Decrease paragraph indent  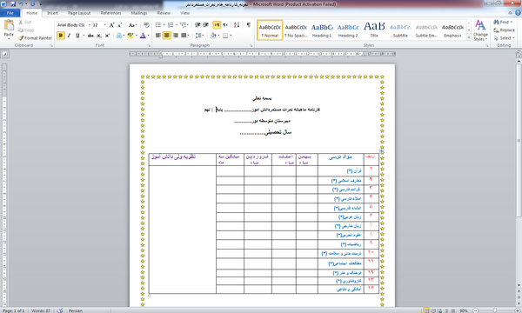[197, 25]
